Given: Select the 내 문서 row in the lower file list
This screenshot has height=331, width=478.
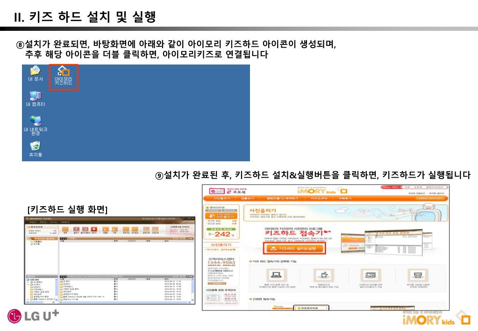Looking at the screenshot, I should [x=126, y=281].
